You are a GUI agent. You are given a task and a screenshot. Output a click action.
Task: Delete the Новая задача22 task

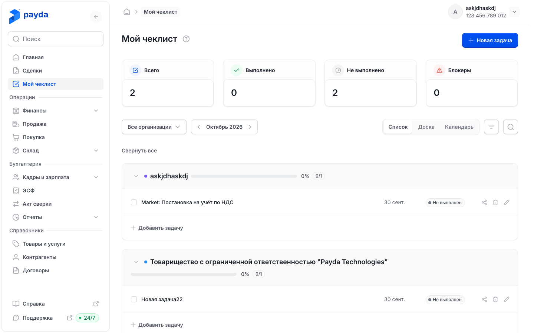click(x=495, y=299)
